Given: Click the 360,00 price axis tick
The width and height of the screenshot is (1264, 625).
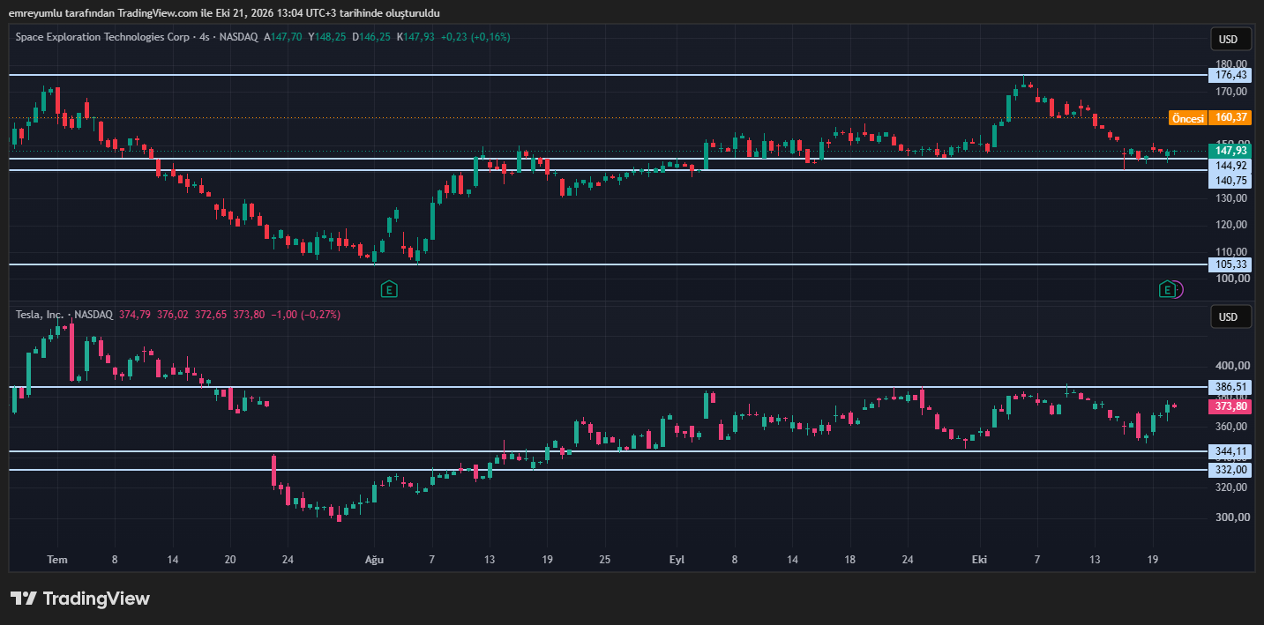Looking at the screenshot, I should click(x=1230, y=427).
